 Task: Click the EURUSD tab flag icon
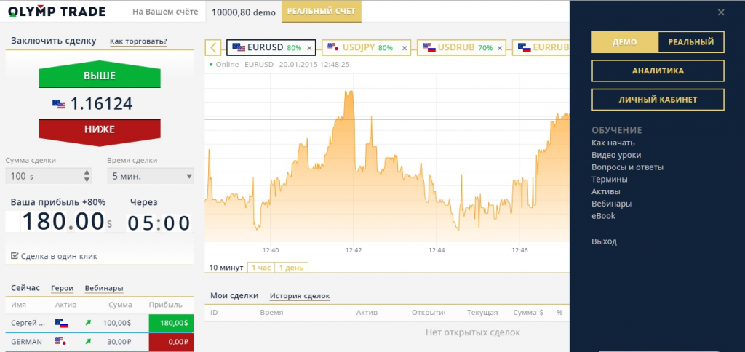pyautogui.click(x=239, y=47)
